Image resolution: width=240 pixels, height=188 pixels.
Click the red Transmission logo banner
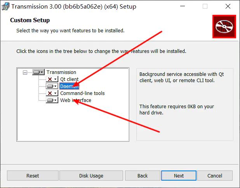[224, 26]
